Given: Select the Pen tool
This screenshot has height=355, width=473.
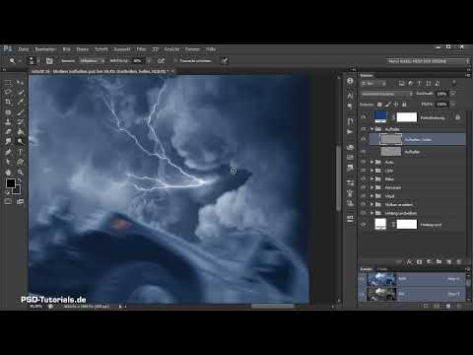Looking at the screenshot, I should (x=8, y=152).
